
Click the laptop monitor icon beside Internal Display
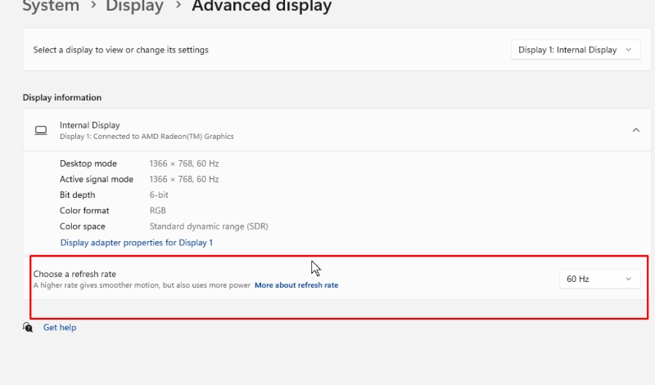(40, 130)
